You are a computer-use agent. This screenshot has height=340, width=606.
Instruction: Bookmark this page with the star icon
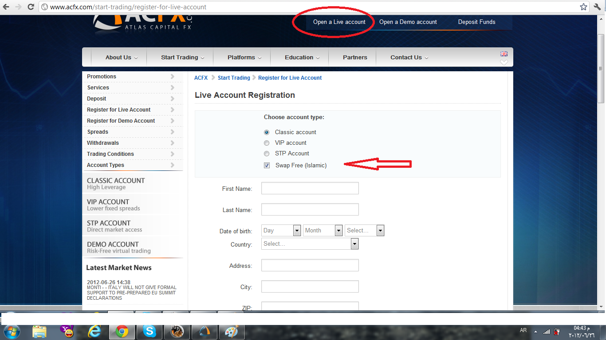pos(584,7)
